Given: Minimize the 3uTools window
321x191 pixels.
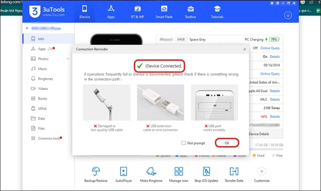Looking at the screenshot, I should coord(283,3).
